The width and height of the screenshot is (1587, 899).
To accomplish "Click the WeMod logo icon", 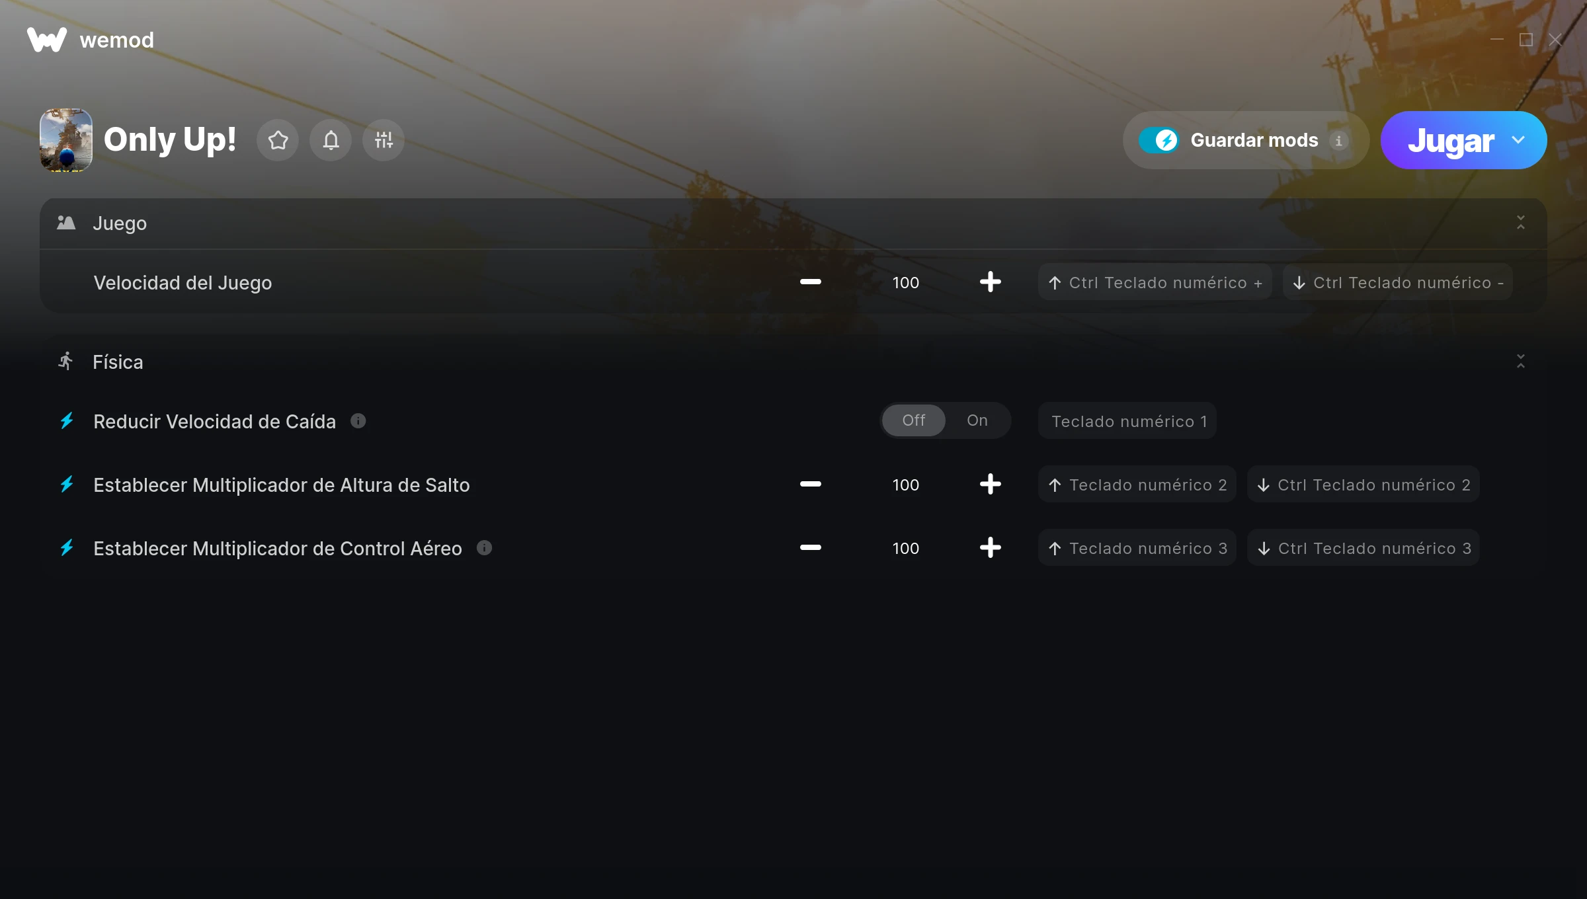I will (x=47, y=40).
